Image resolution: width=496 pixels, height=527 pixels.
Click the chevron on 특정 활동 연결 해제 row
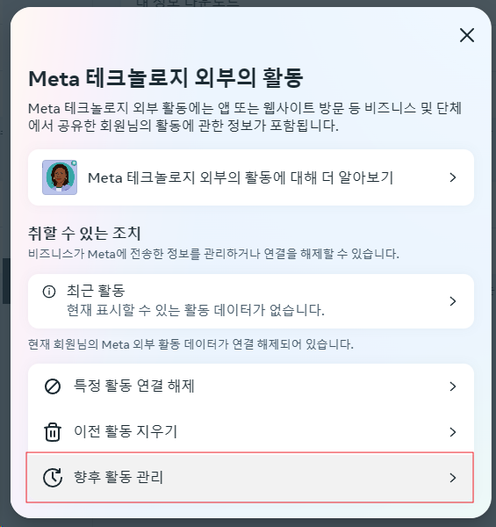(453, 386)
